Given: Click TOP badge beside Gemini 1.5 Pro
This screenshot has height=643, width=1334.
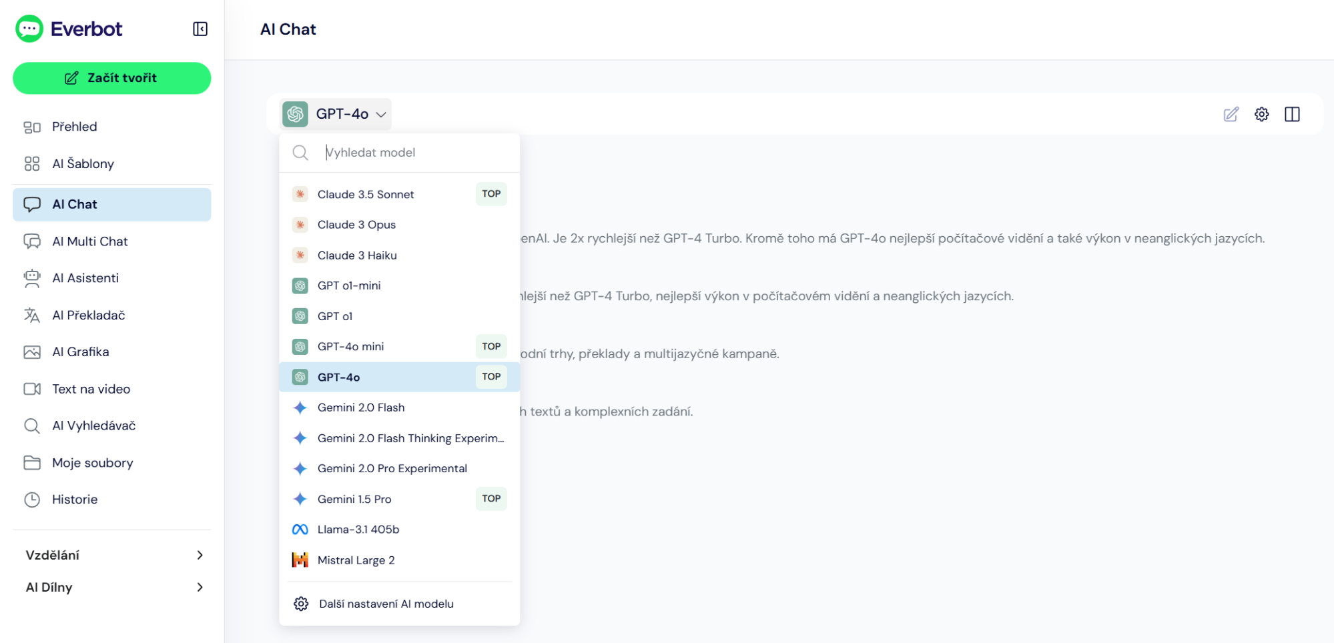Looking at the screenshot, I should (491, 499).
